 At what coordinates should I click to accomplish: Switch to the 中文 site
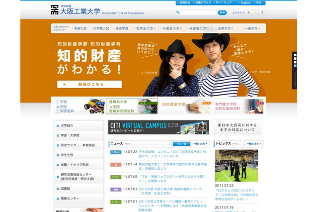click(x=258, y=2)
